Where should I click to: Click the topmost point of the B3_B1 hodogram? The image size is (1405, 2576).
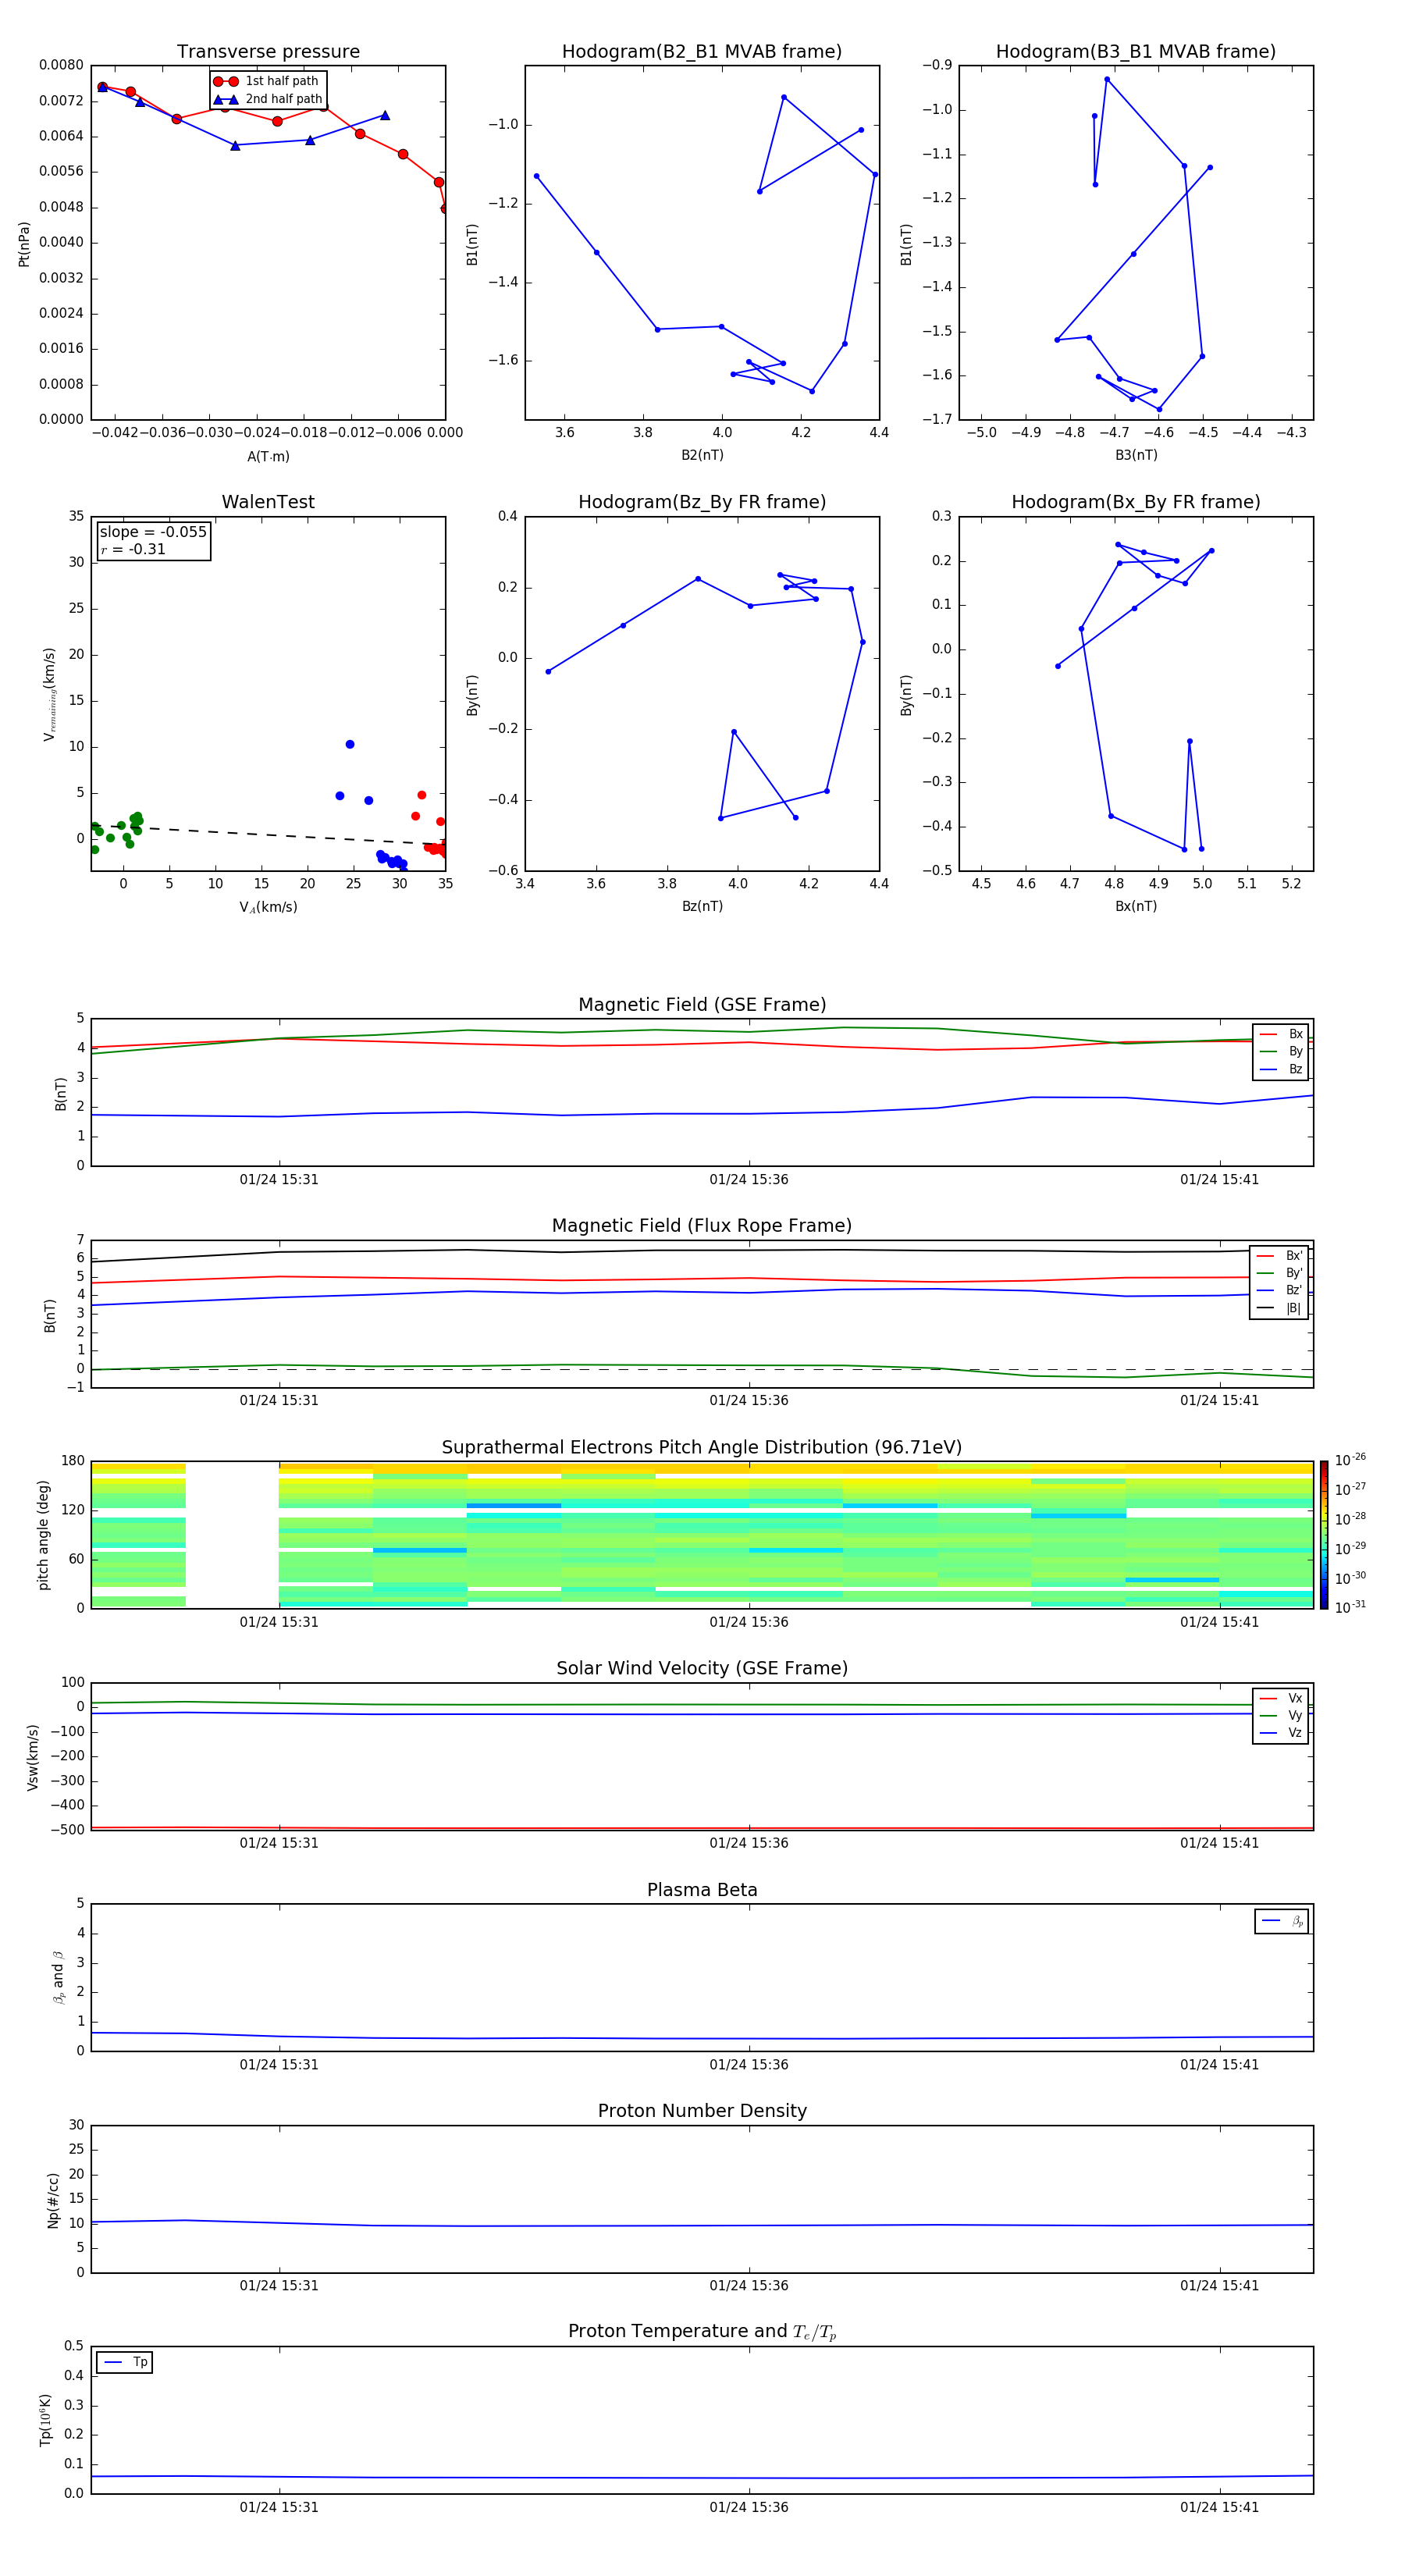1107,79
